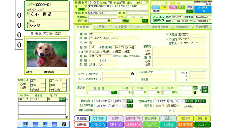Open calendar icon for 最新来院日
Screen dimensions: 227x128
pyautogui.click(x=124, y=101)
